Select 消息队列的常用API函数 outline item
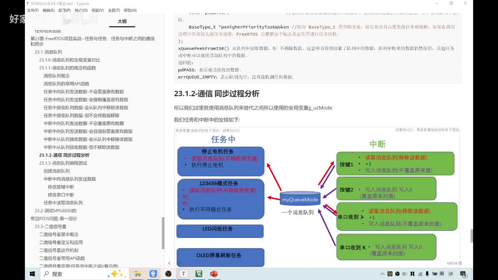Screen dimensions: 498x280 (x=66, y=84)
